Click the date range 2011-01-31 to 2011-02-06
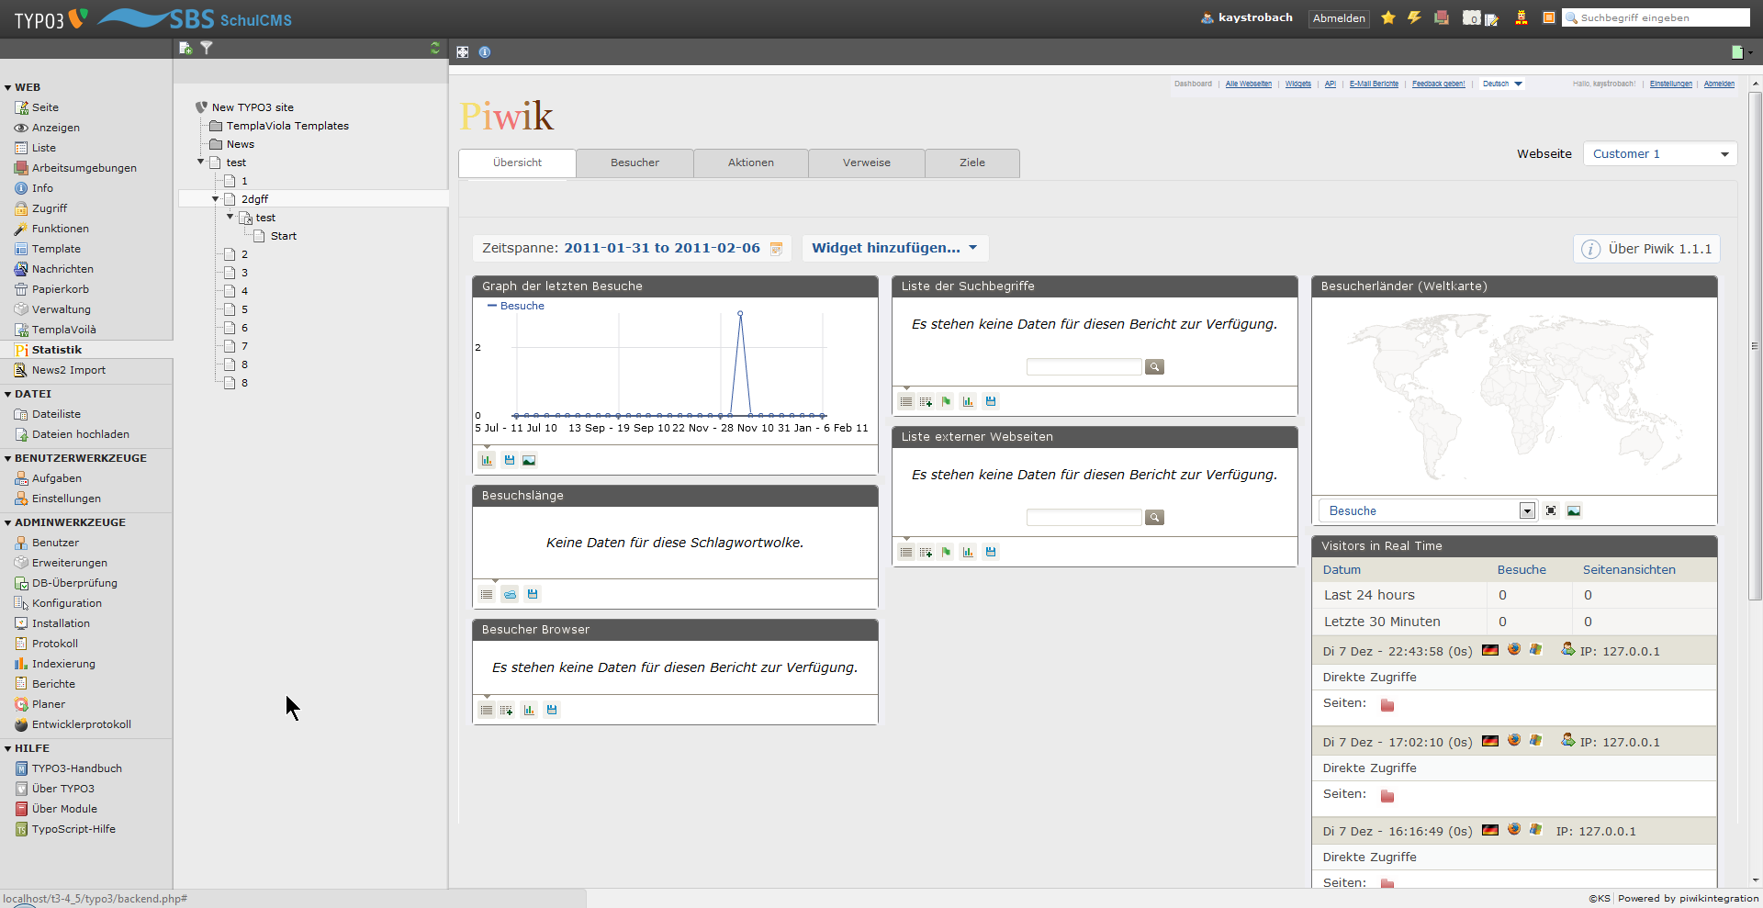Image resolution: width=1763 pixels, height=908 pixels. [662, 248]
